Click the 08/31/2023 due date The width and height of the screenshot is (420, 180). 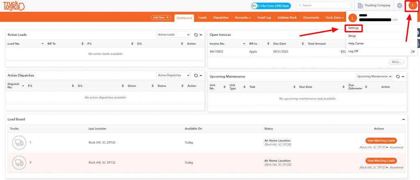coord(280,52)
